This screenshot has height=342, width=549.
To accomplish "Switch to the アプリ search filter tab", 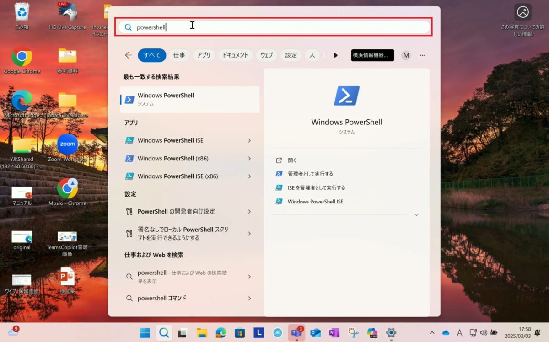I will 204,55.
